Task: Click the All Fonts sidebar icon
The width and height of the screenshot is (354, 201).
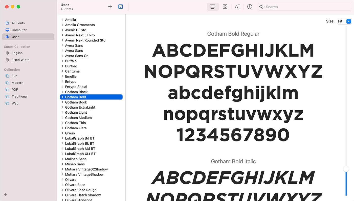Action: (7, 23)
